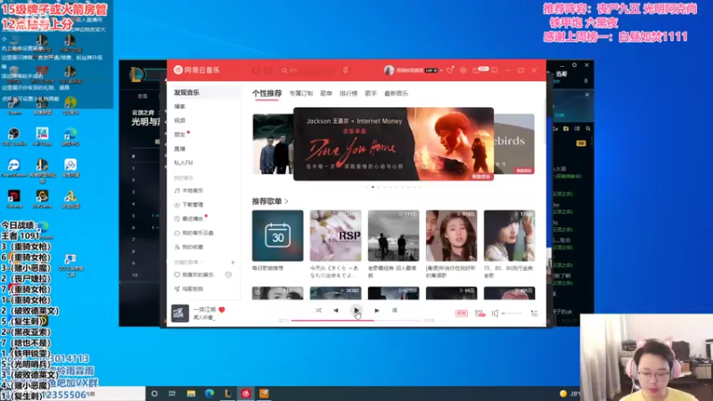
Task: Toggle shuffle play mode
Action: [318, 310]
